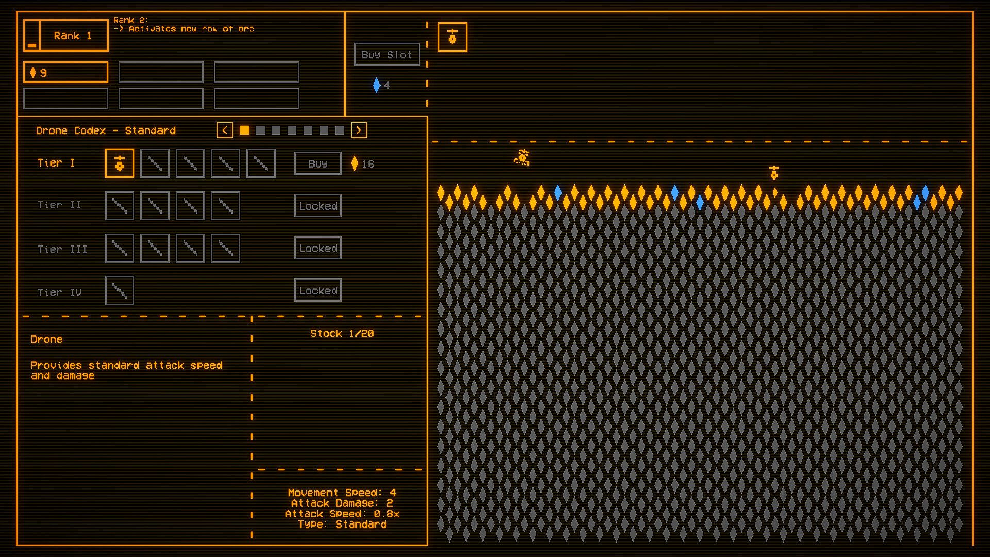Select the second empty Tier I drone slot
The image size is (990, 557).
pos(155,163)
